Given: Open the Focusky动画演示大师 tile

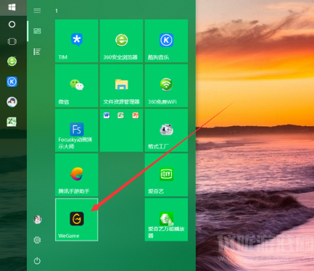Looking at the screenshot, I should tap(77, 130).
